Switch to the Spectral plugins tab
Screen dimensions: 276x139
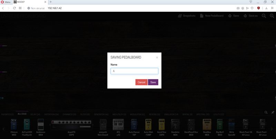203,114
